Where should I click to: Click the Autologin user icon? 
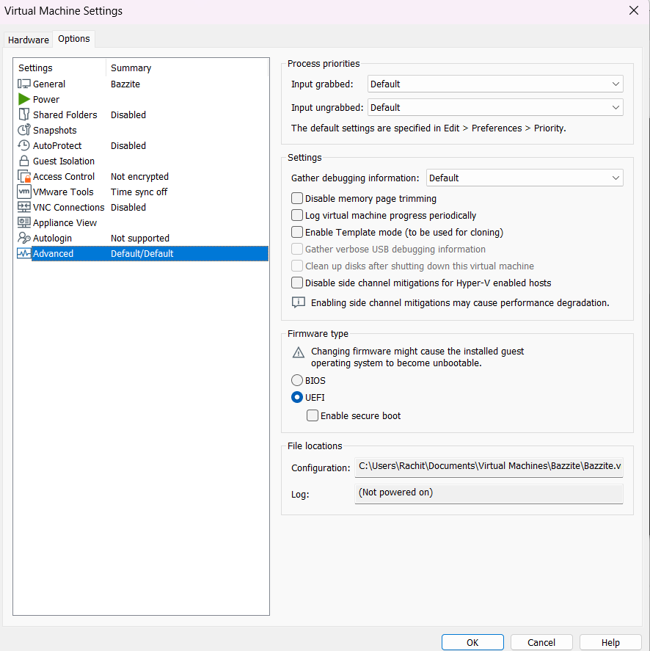(24, 238)
